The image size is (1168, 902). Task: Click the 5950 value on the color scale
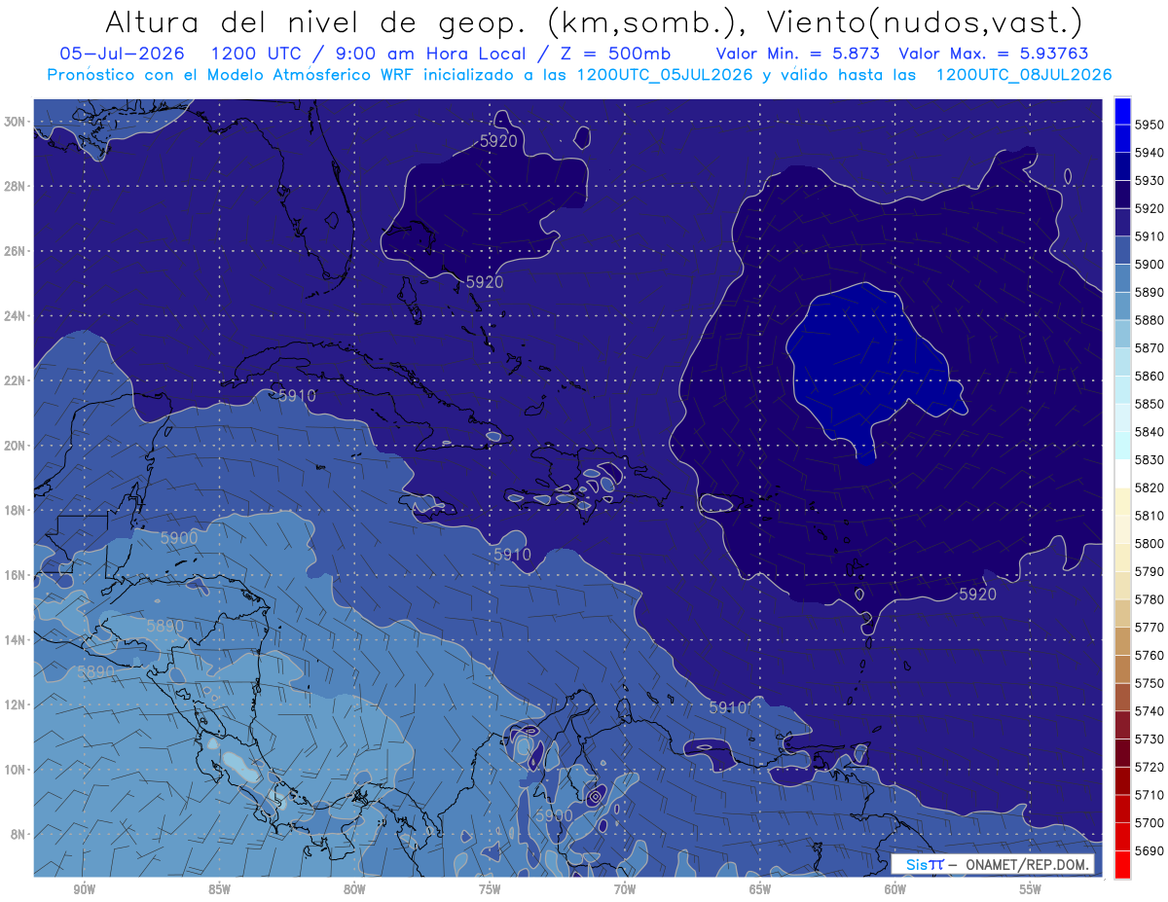pyautogui.click(x=1150, y=125)
